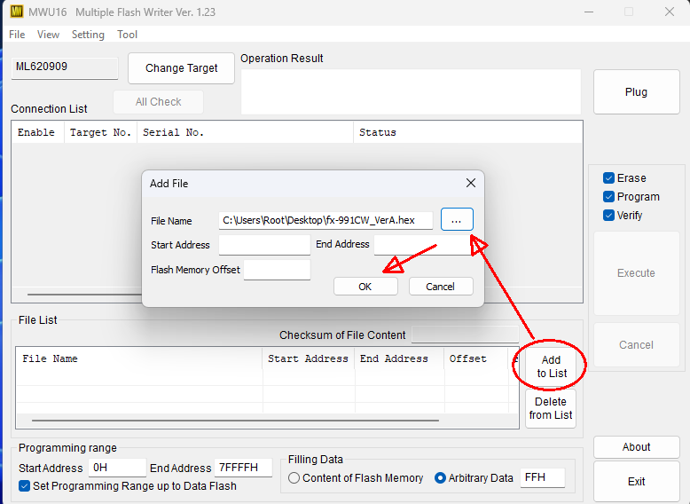The image size is (690, 504).
Task: Click the Flash Memory Offset input field
Action: tap(277, 270)
